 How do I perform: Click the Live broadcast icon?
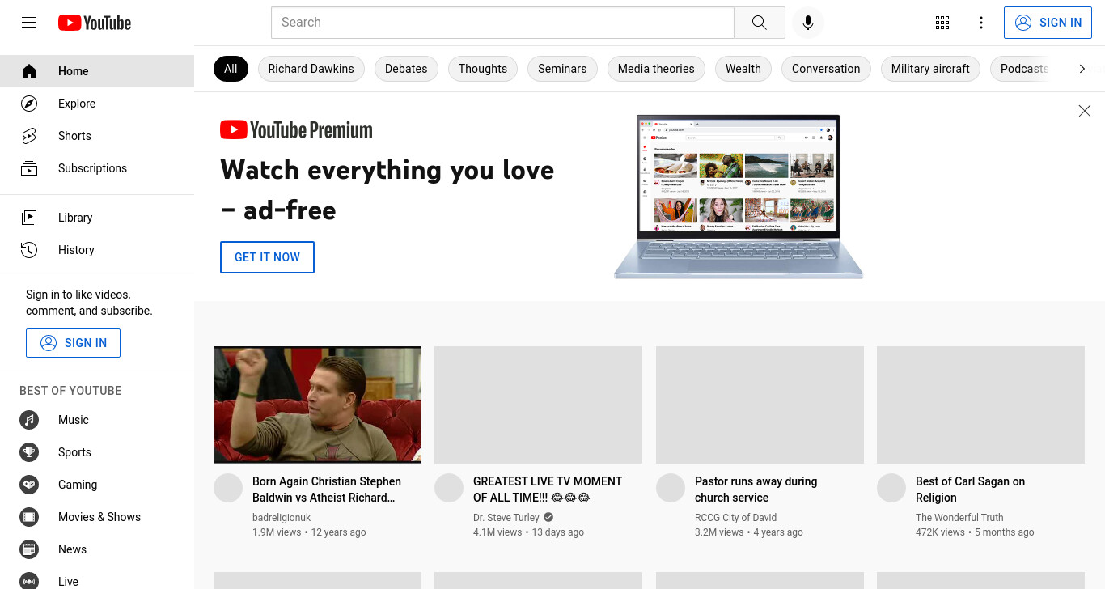pyautogui.click(x=29, y=582)
